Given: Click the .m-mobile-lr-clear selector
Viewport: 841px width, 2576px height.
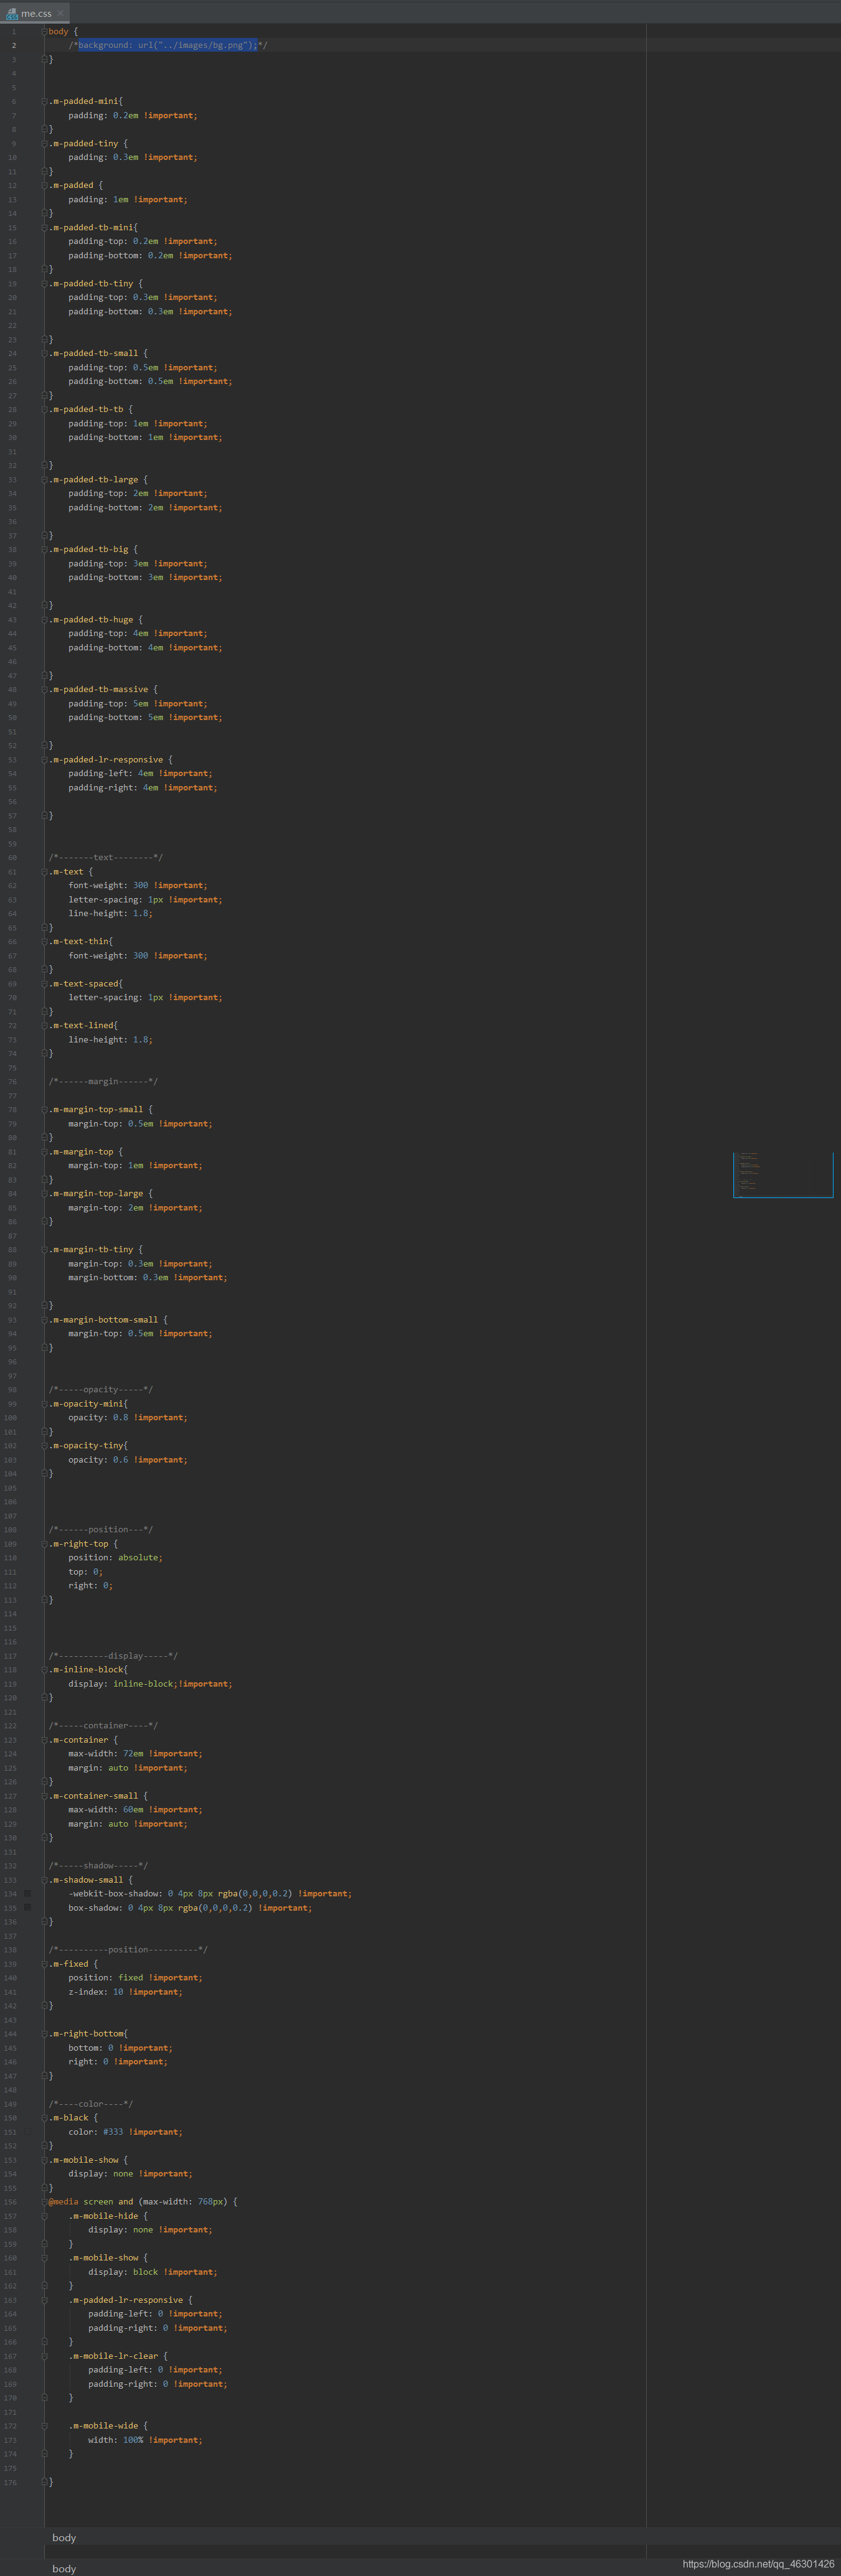Looking at the screenshot, I should click(x=113, y=2355).
